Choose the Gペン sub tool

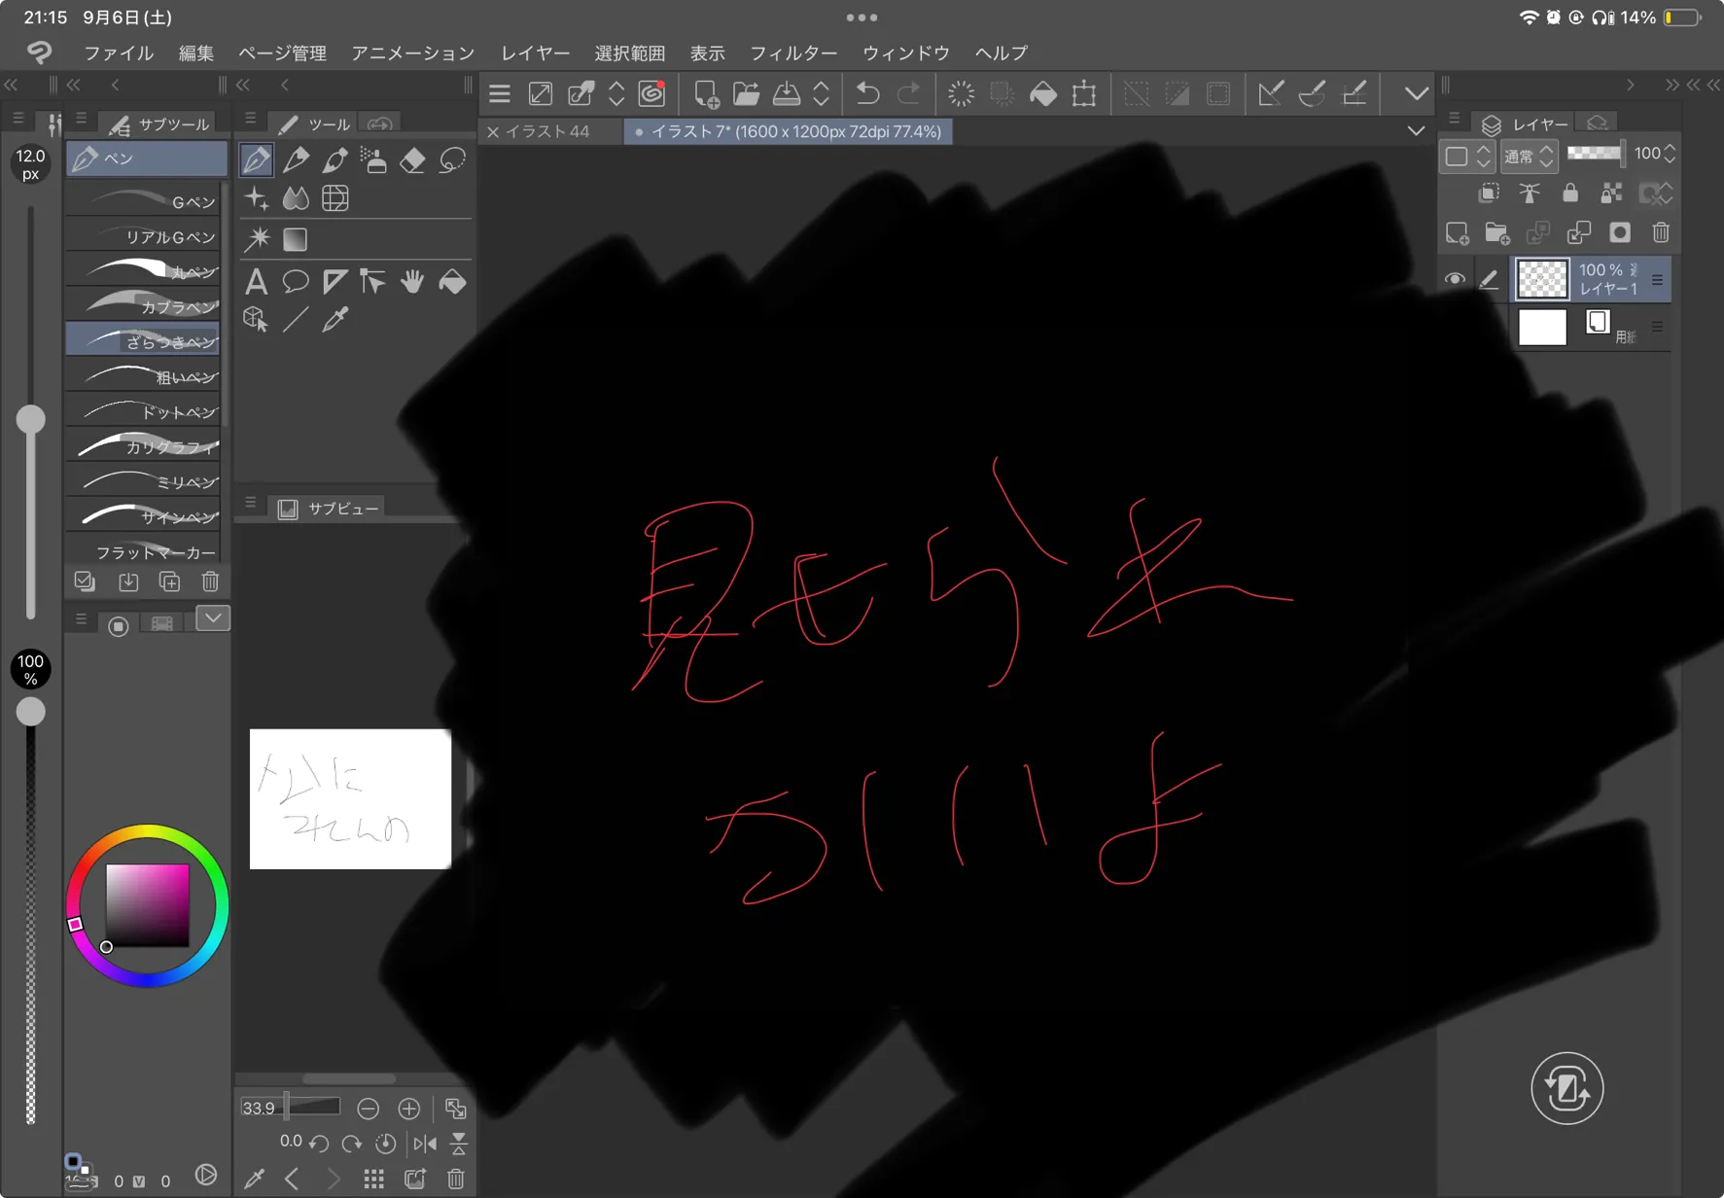144,201
